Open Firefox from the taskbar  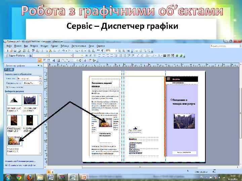[30, 177]
